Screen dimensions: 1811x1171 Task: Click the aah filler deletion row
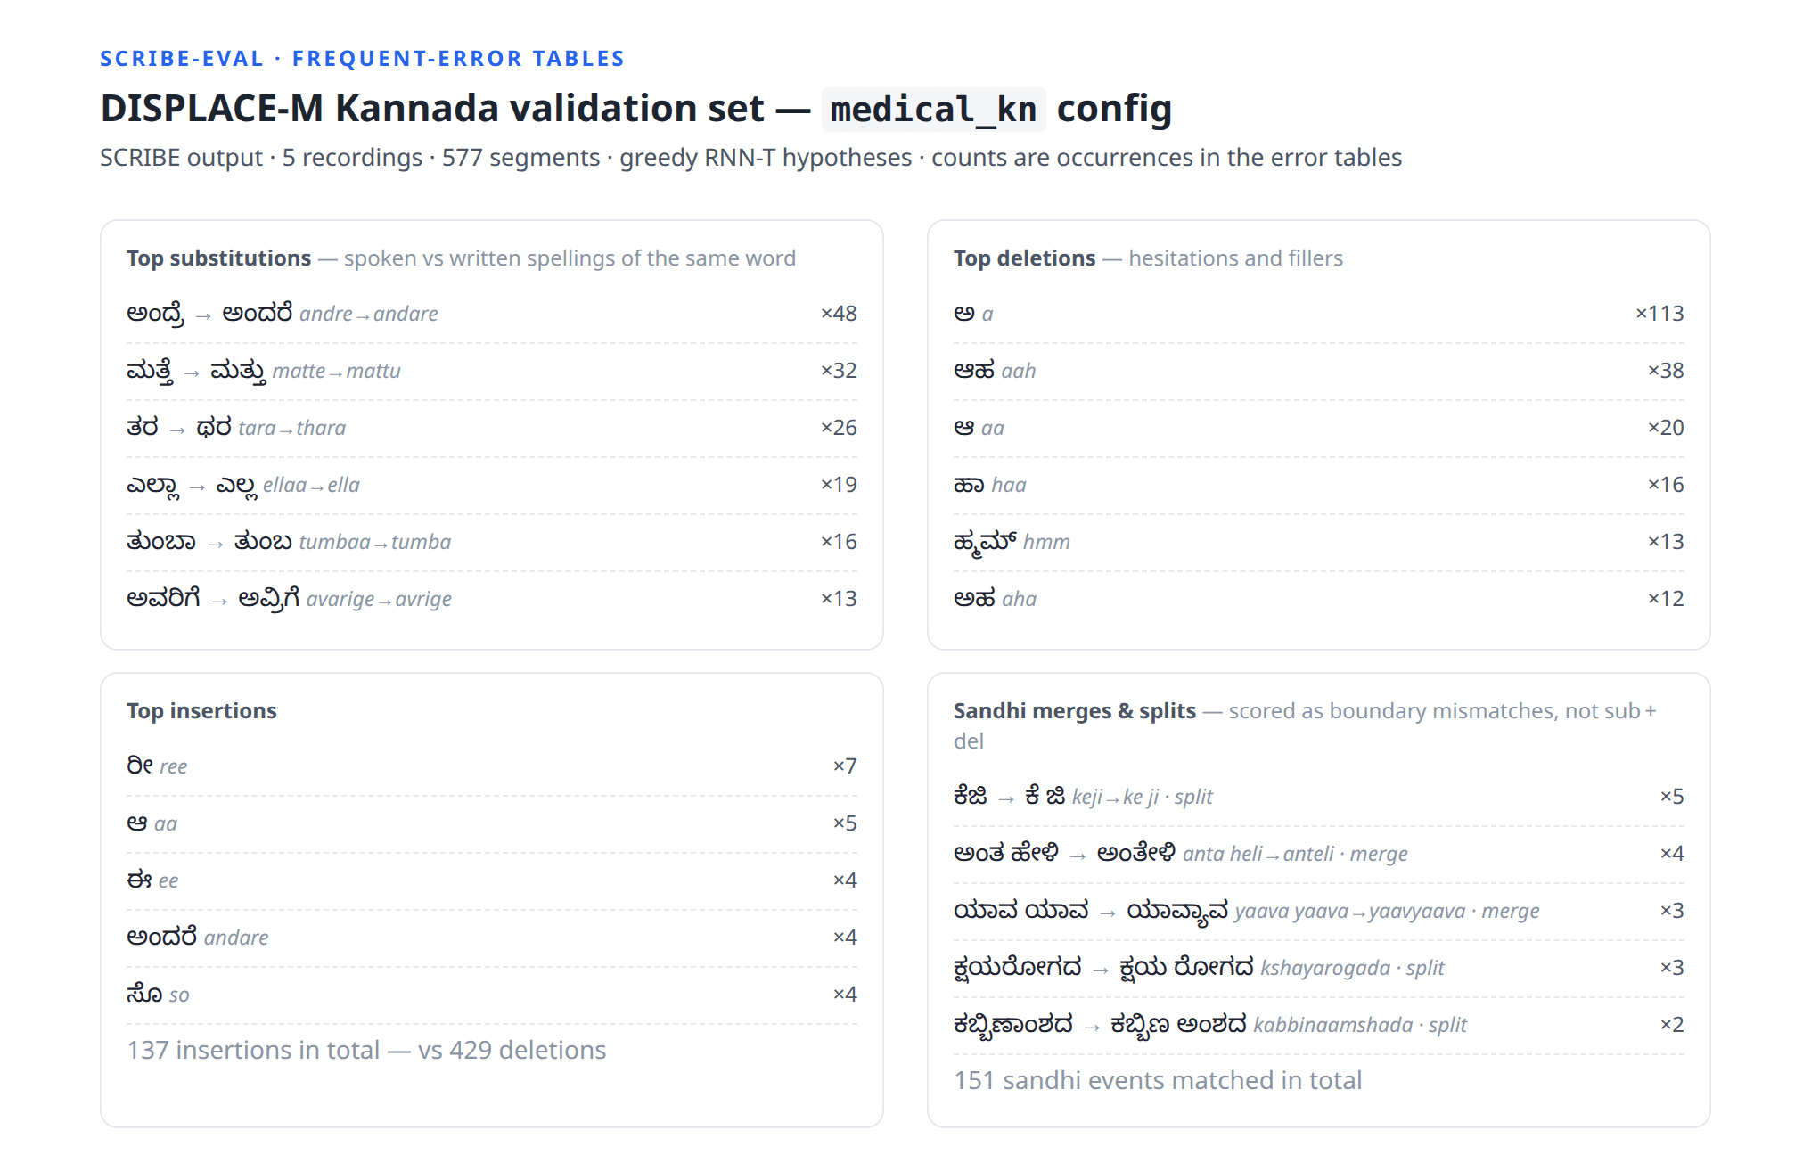pos(1318,371)
